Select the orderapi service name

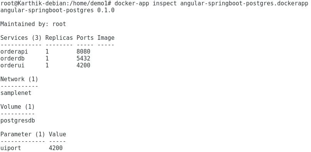pyautogui.click(x=14, y=52)
